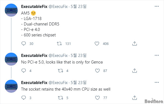Share the AM5 specs tweet
Image resolution: width=164 pixels, height=104 pixels.
tap(134, 44)
